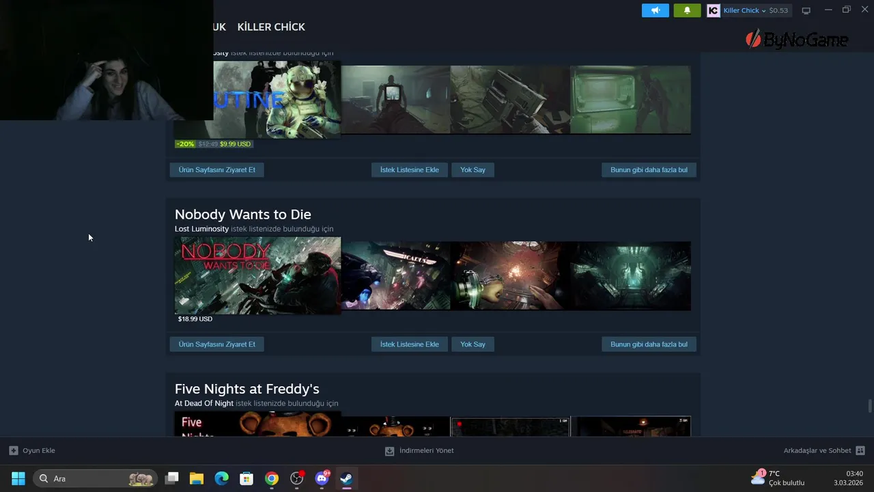Launch Google Chrome from the taskbar
Image resolution: width=874 pixels, height=492 pixels.
coord(272,478)
